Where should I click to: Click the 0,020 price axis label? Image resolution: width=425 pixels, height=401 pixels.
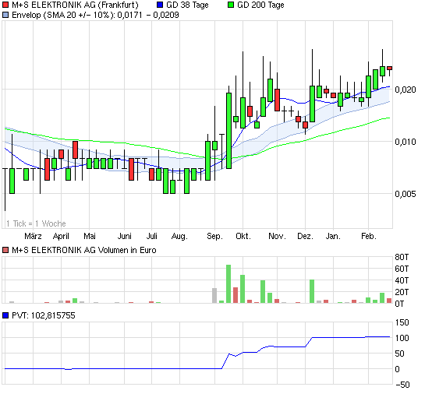coord(406,90)
